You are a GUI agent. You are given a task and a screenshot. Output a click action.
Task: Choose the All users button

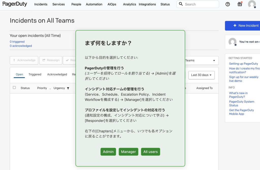coord(151,152)
